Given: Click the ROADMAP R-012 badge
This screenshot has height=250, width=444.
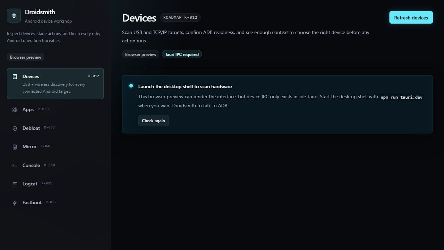Looking at the screenshot, I should [x=180, y=17].
